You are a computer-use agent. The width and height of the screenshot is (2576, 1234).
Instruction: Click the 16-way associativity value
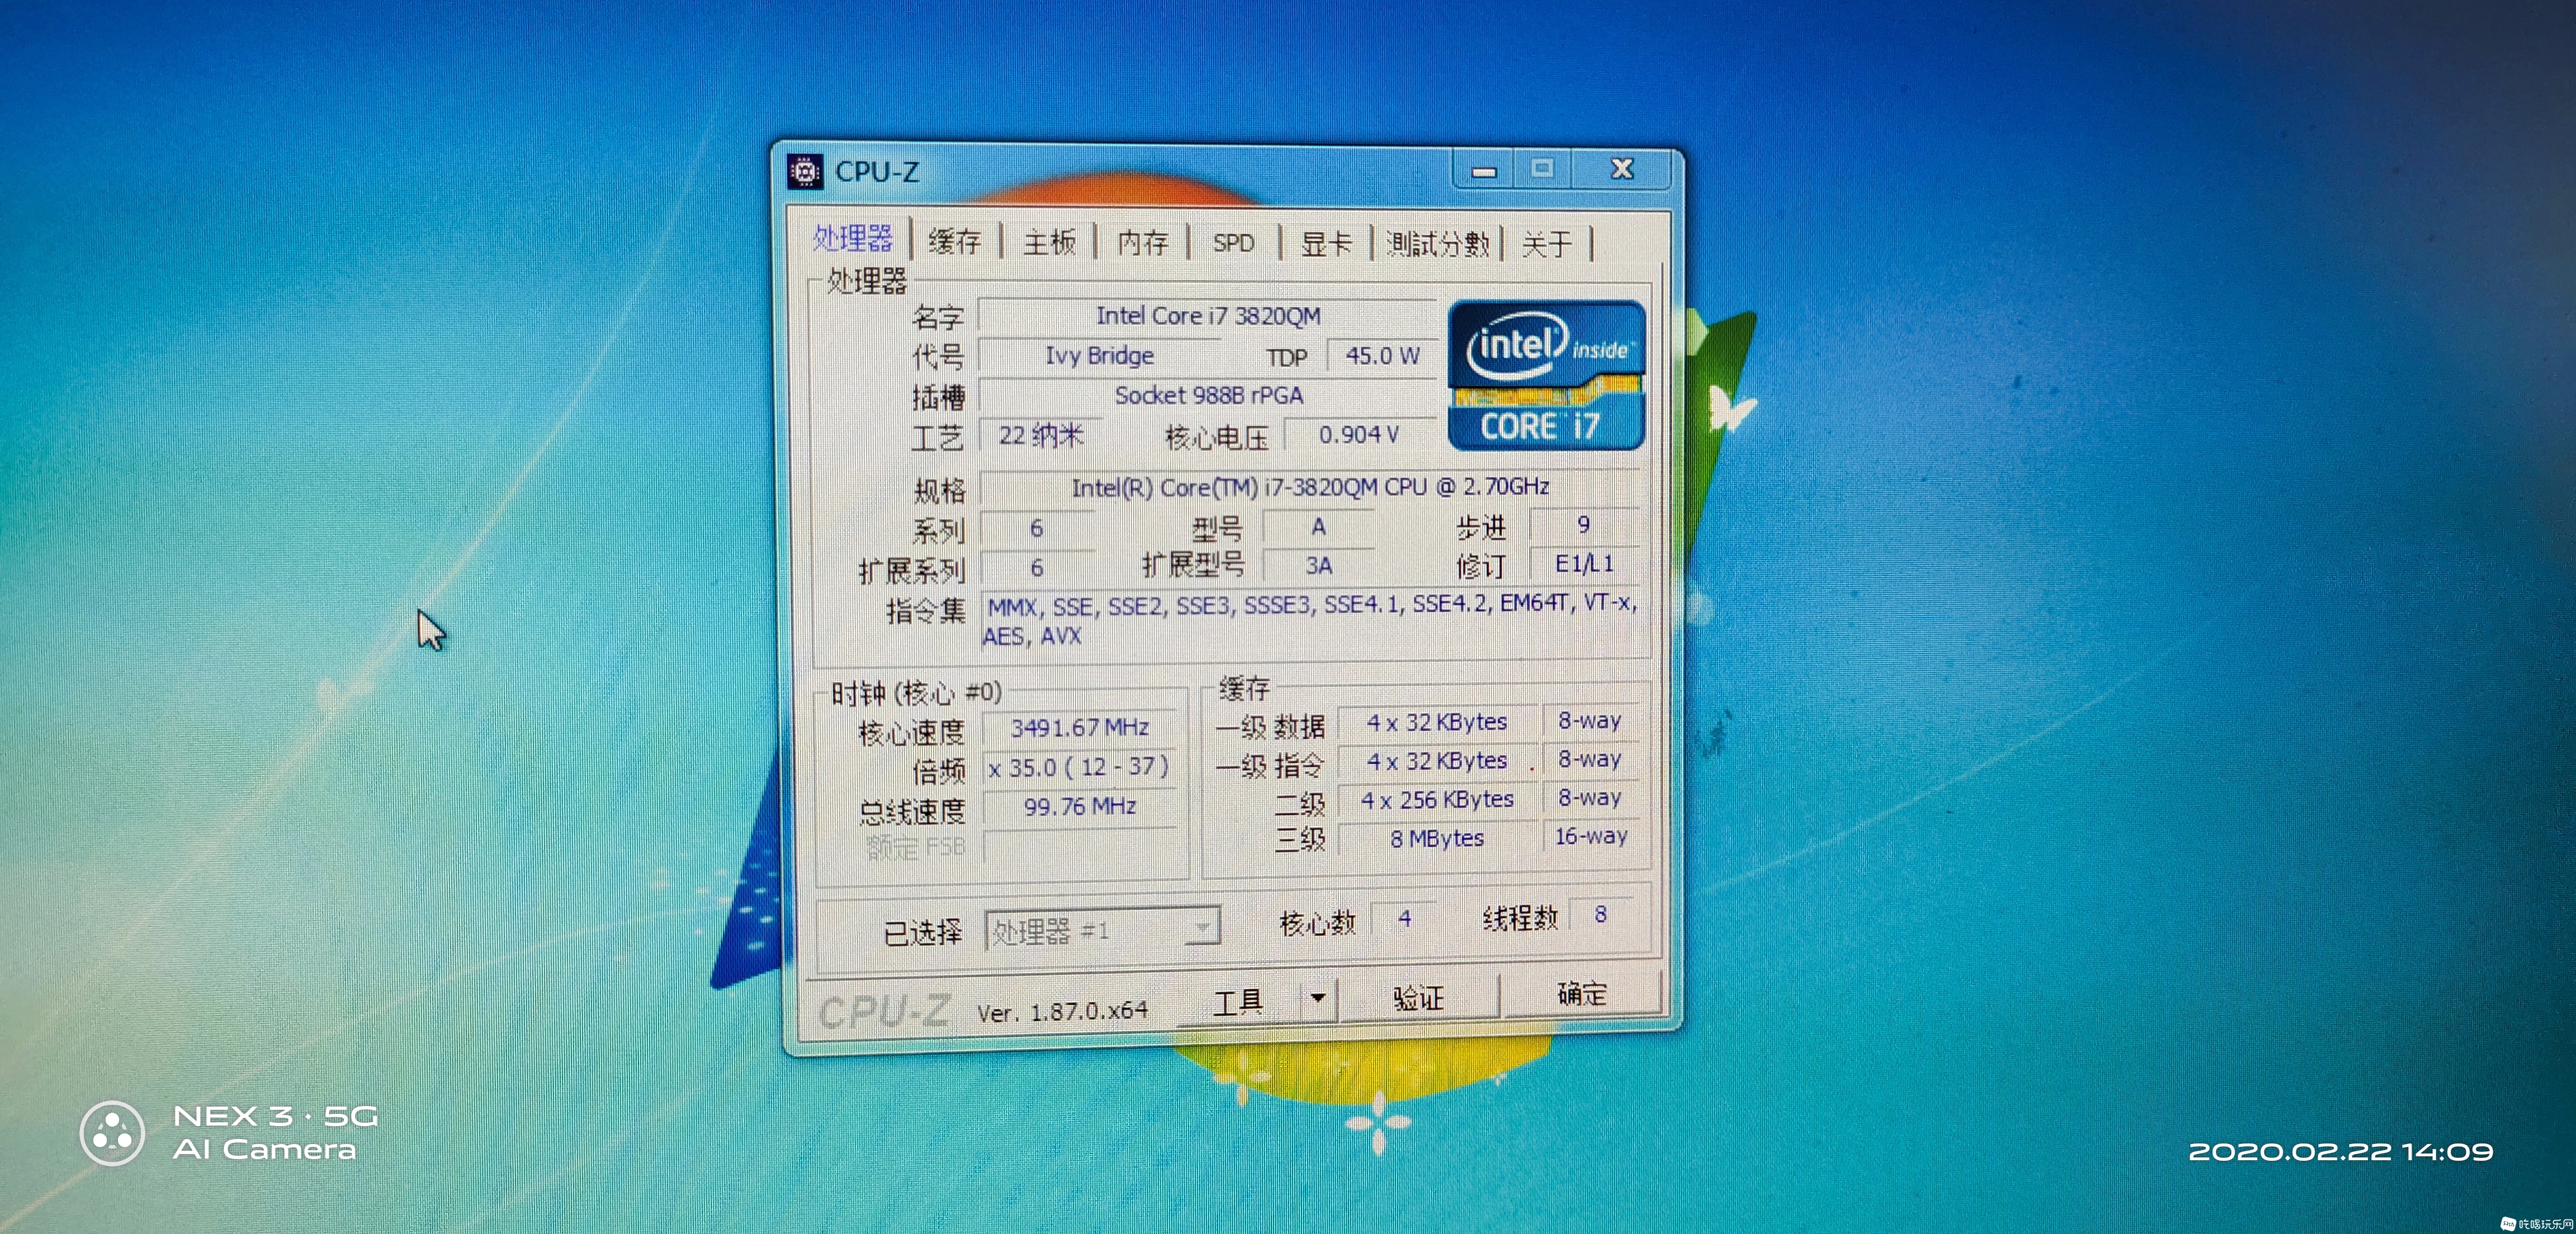click(x=1591, y=835)
